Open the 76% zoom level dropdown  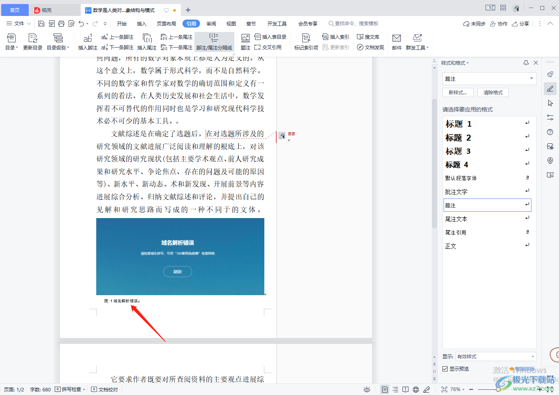(x=458, y=389)
